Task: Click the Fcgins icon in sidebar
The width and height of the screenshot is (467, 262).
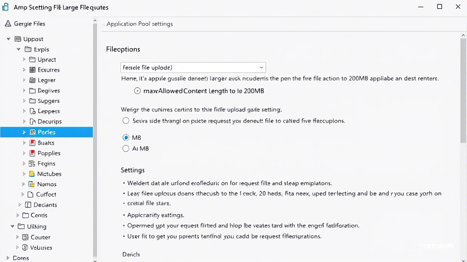Action: [32, 163]
